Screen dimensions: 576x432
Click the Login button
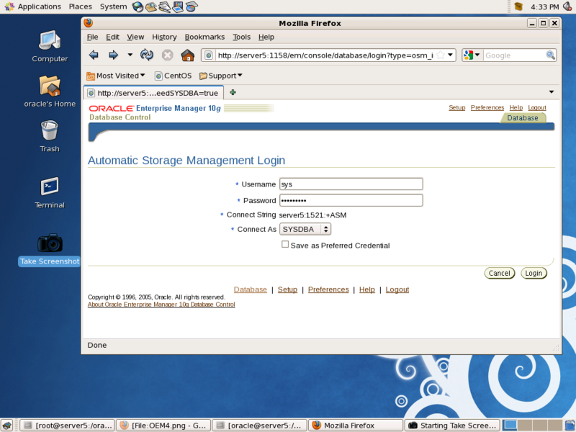[x=534, y=273]
